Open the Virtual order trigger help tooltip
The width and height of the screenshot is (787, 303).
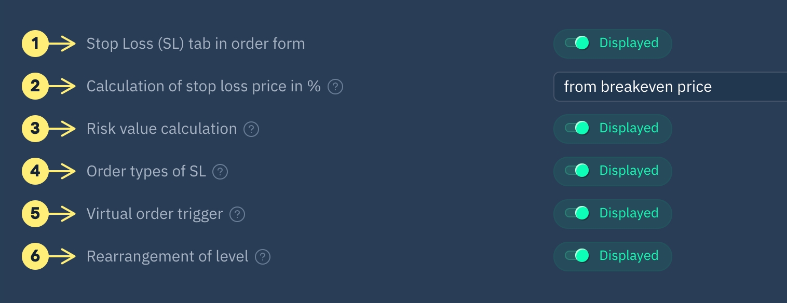(237, 214)
